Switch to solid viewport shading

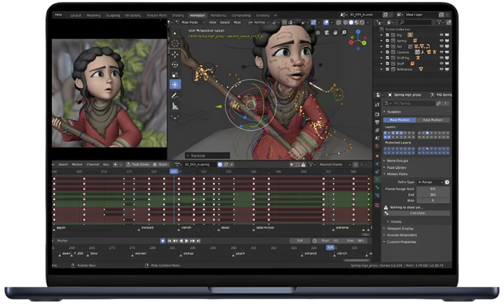point(351,22)
